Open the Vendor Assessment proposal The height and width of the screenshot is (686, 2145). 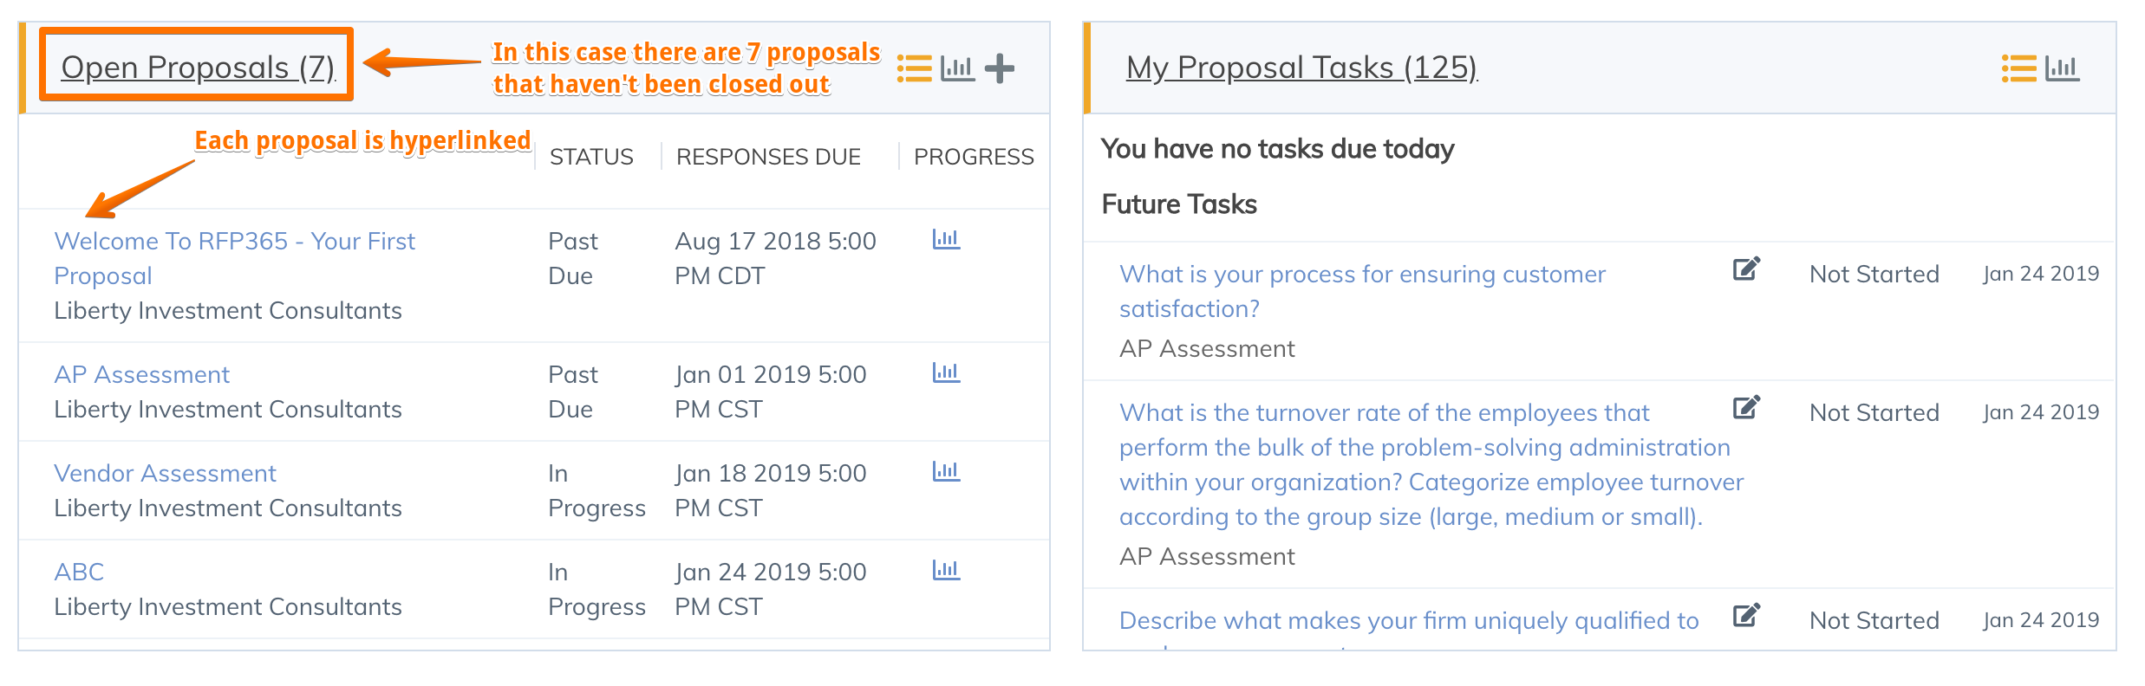coord(165,473)
